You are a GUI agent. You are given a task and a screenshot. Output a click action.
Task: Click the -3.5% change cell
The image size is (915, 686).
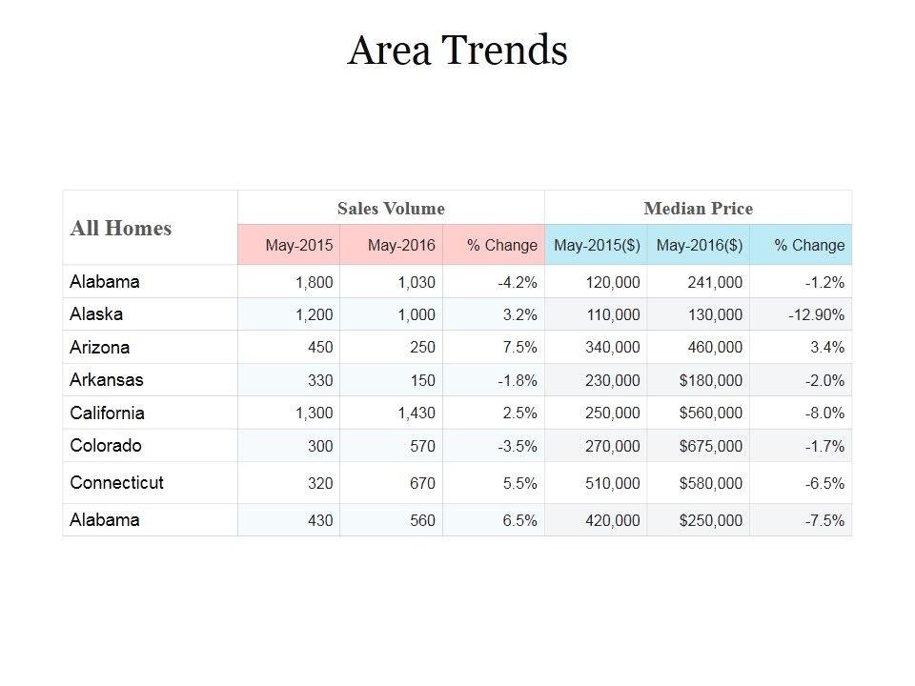[494, 446]
